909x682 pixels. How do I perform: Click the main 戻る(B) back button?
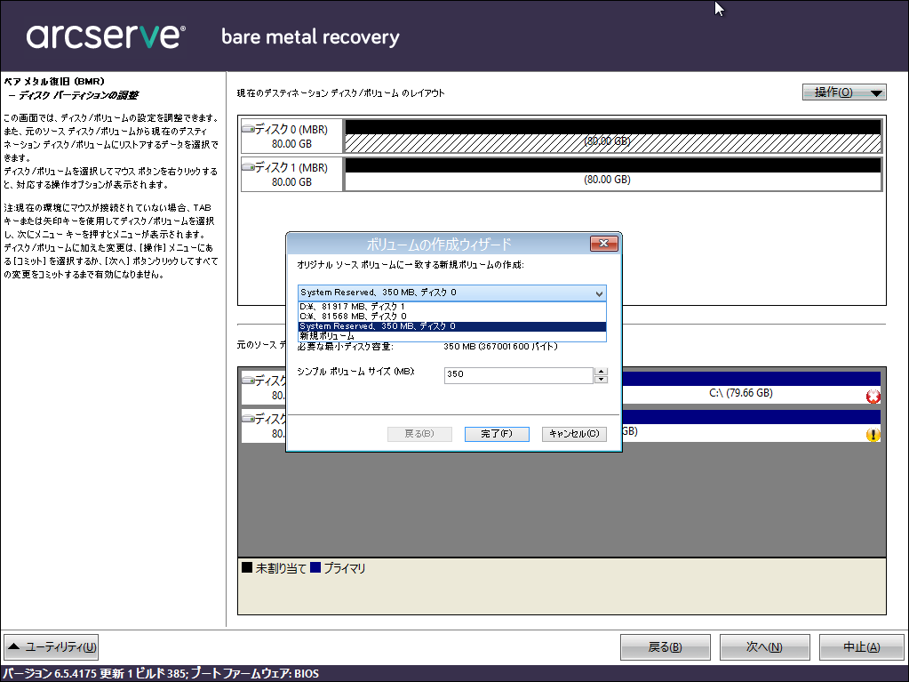click(x=665, y=647)
